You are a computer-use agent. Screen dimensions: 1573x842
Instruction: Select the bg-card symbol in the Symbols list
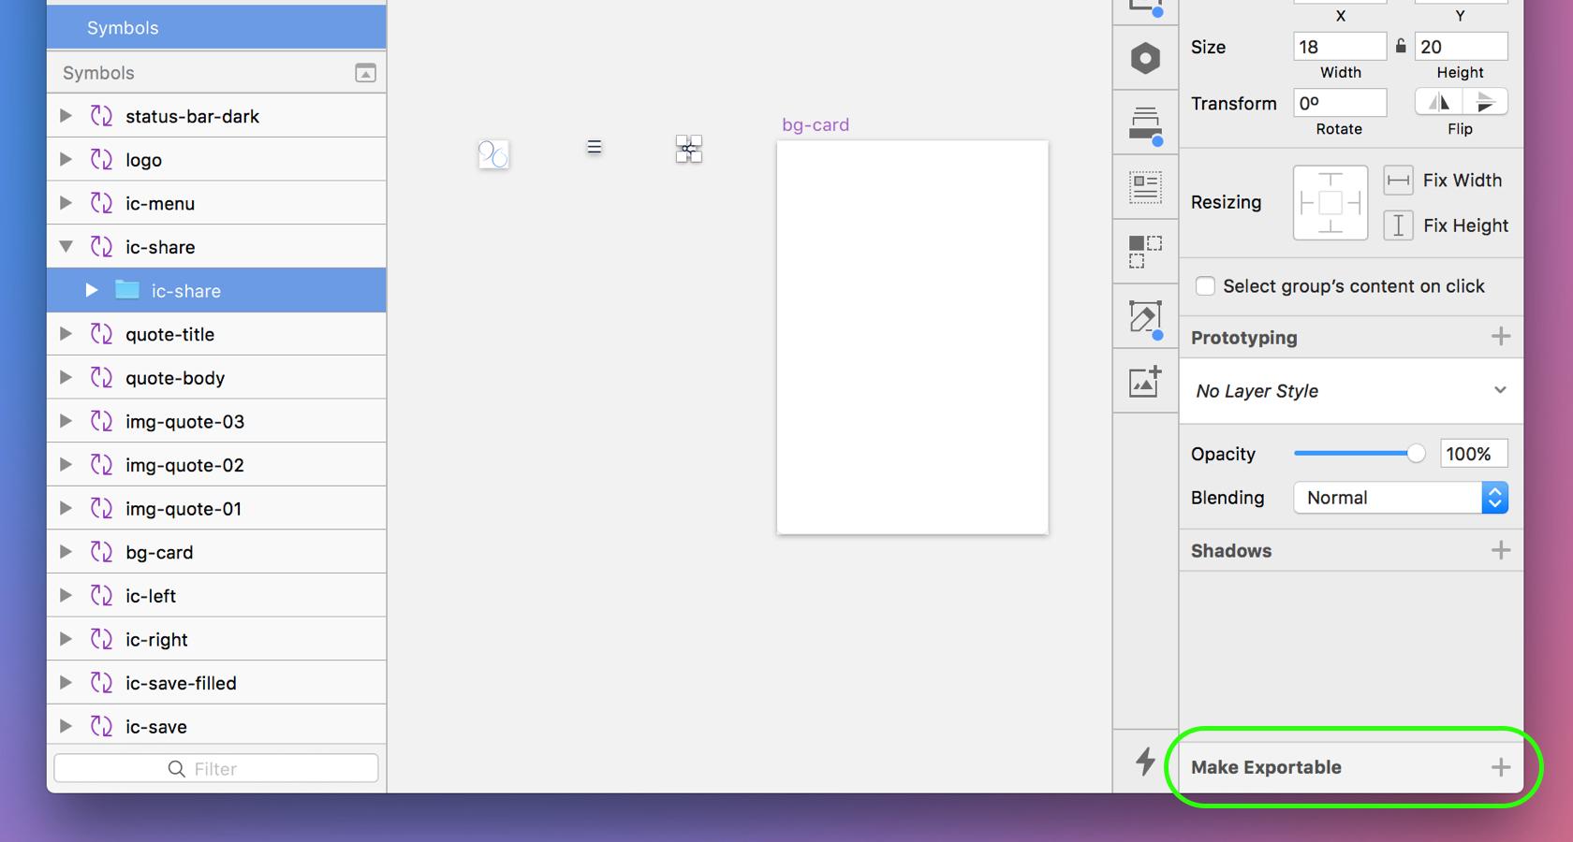(159, 552)
